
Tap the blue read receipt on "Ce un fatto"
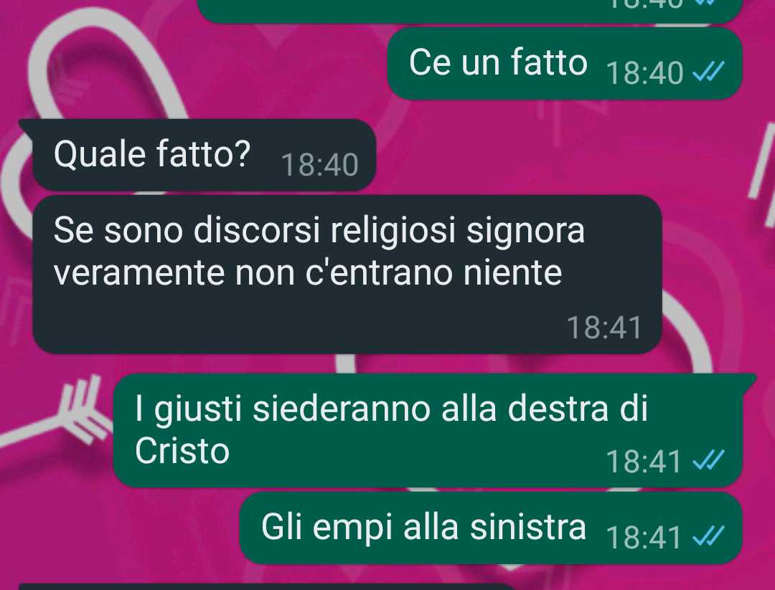708,72
